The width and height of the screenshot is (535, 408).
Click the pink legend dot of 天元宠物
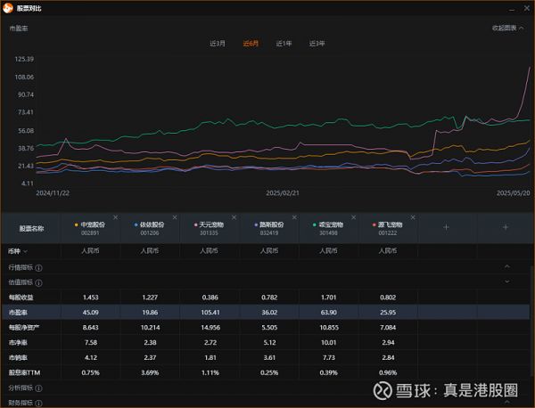195,225
